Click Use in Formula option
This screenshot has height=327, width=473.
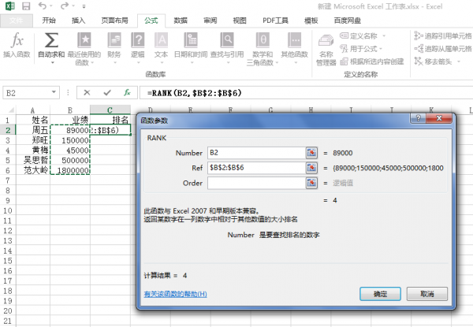(359, 49)
